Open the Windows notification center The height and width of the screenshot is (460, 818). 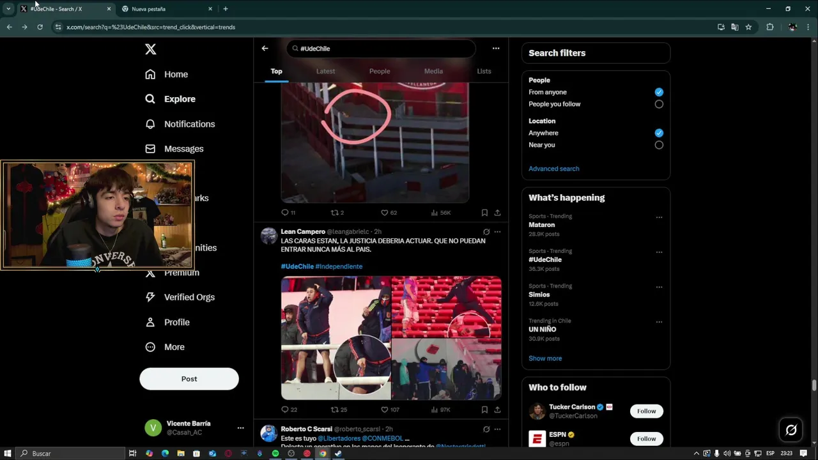click(803, 454)
